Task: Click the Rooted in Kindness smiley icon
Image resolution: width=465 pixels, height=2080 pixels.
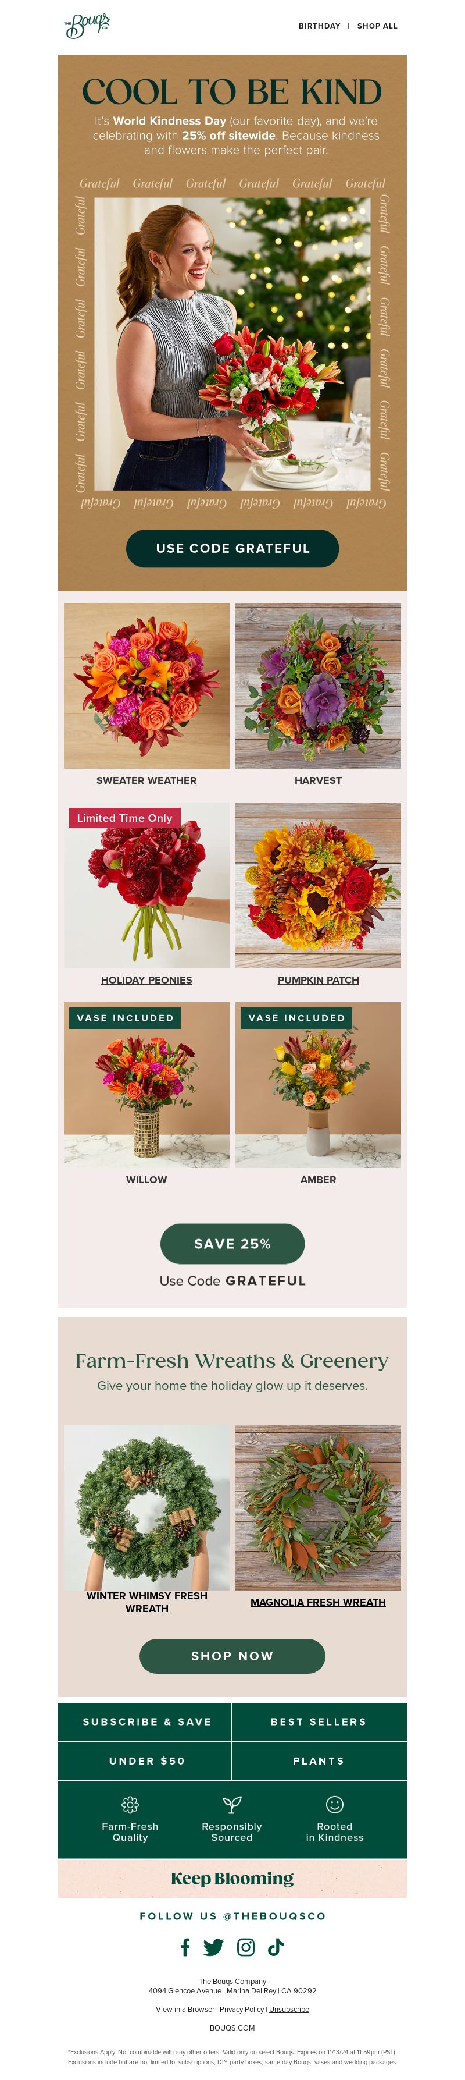Action: point(334,1804)
